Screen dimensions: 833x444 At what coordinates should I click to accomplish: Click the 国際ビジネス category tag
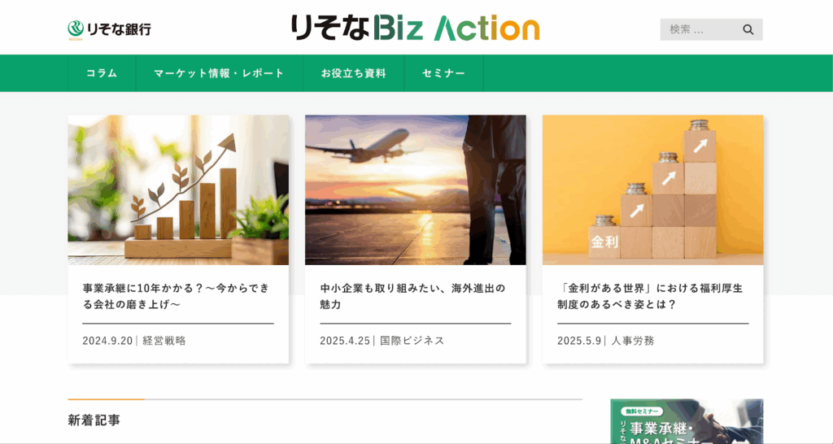click(x=412, y=341)
